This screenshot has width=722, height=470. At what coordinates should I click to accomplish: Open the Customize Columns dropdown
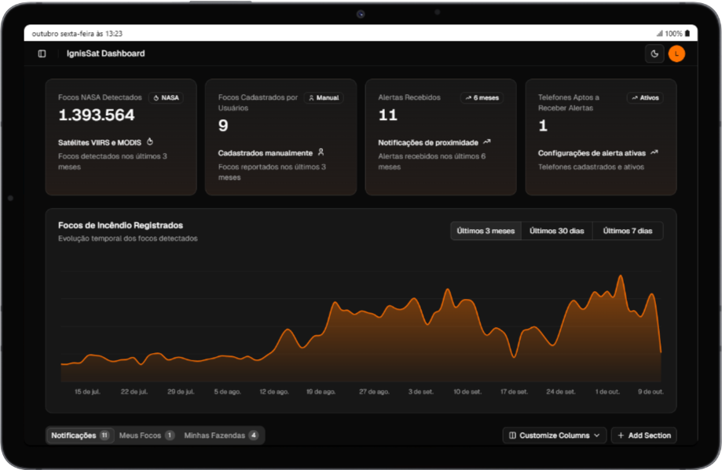pyautogui.click(x=554, y=435)
